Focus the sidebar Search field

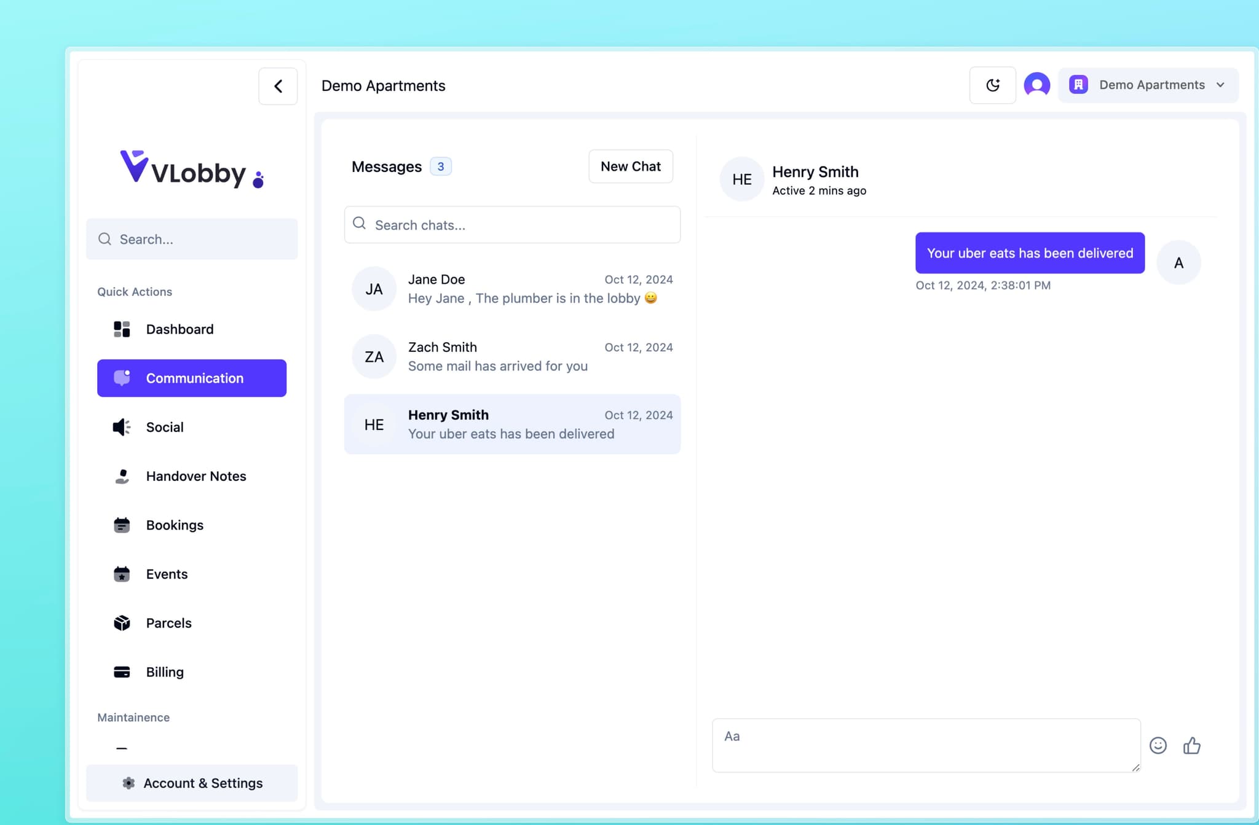click(x=192, y=239)
